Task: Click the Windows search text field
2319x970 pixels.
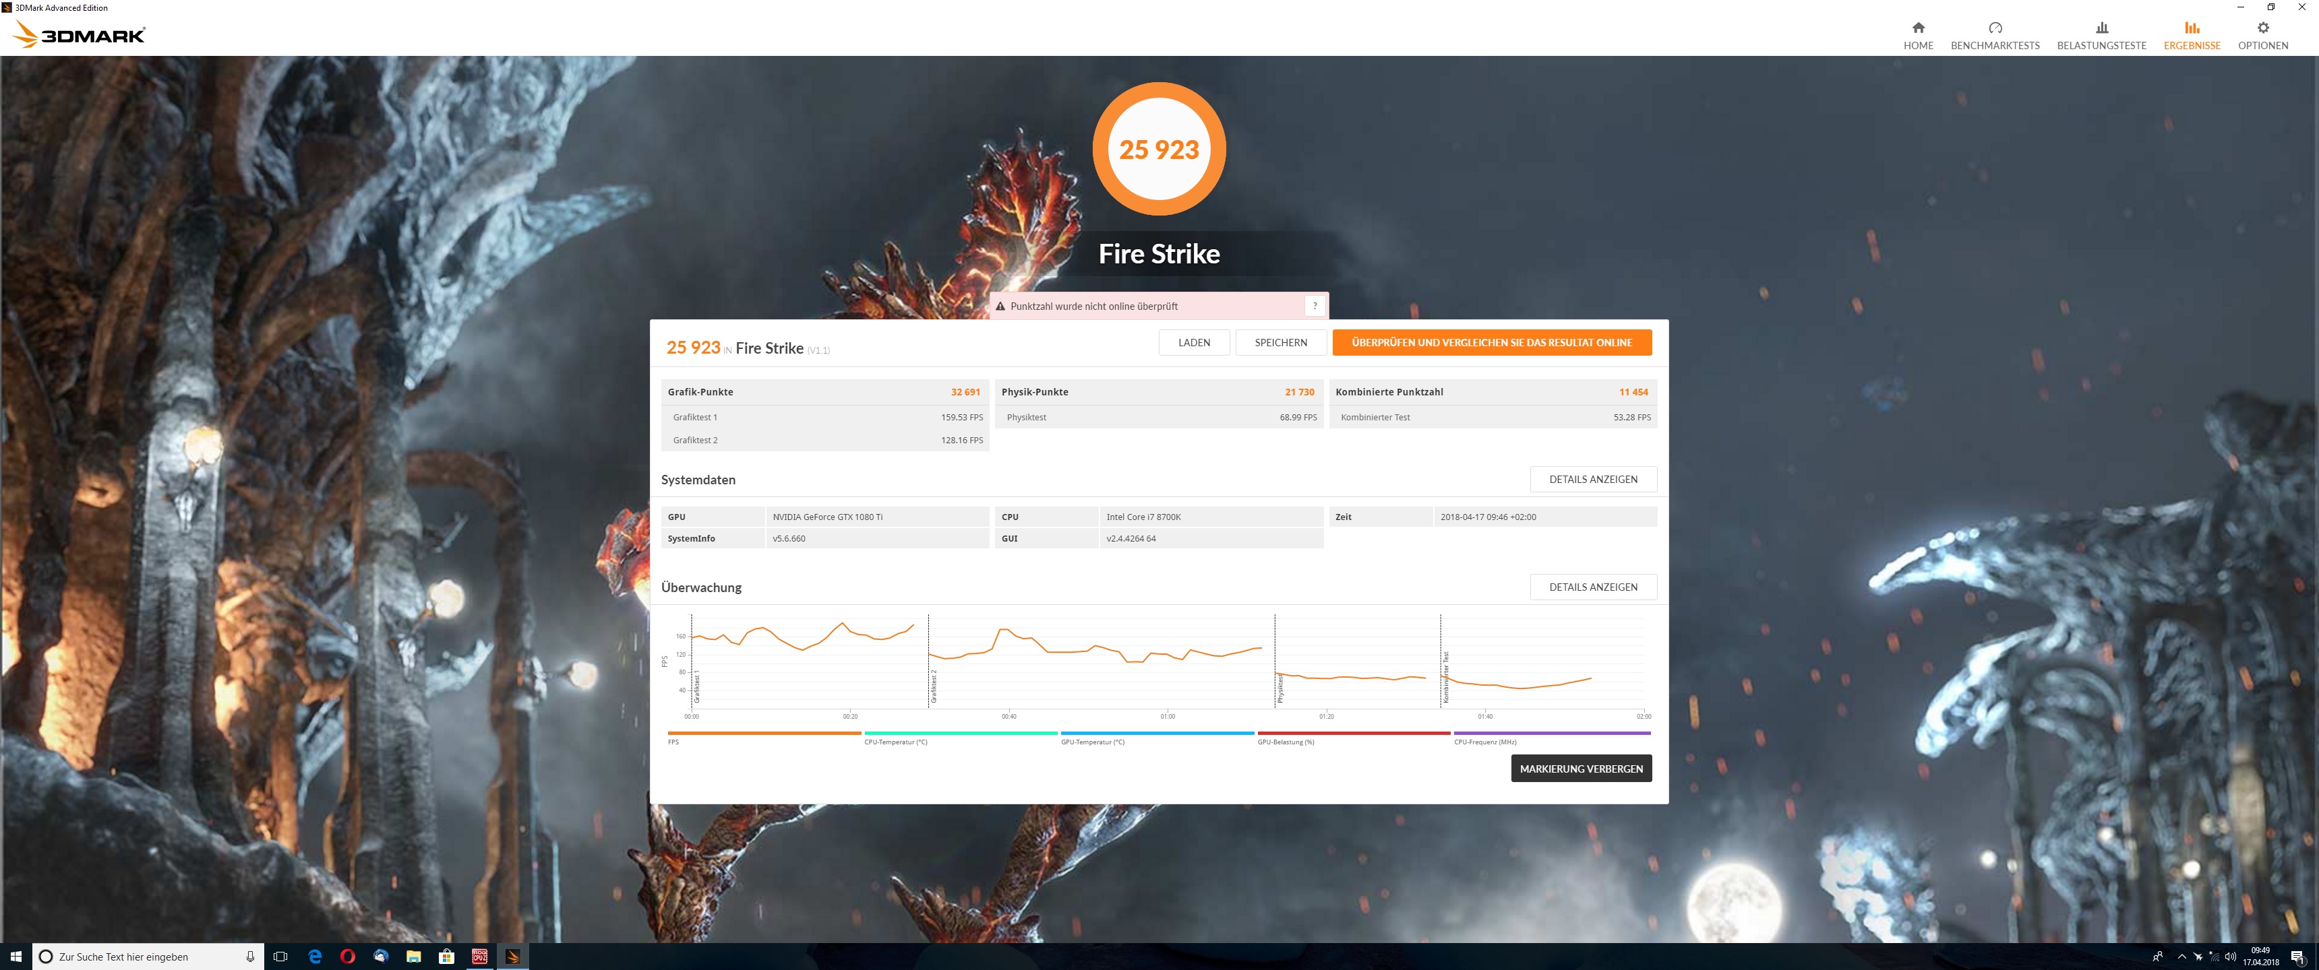Action: [x=144, y=957]
